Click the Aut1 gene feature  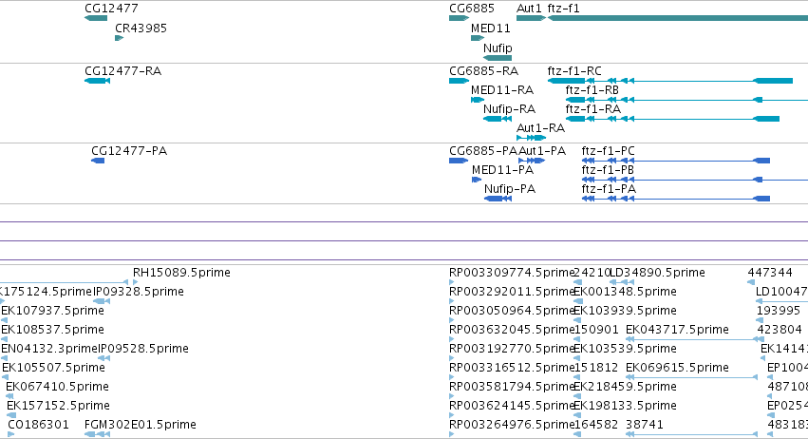[x=532, y=18]
